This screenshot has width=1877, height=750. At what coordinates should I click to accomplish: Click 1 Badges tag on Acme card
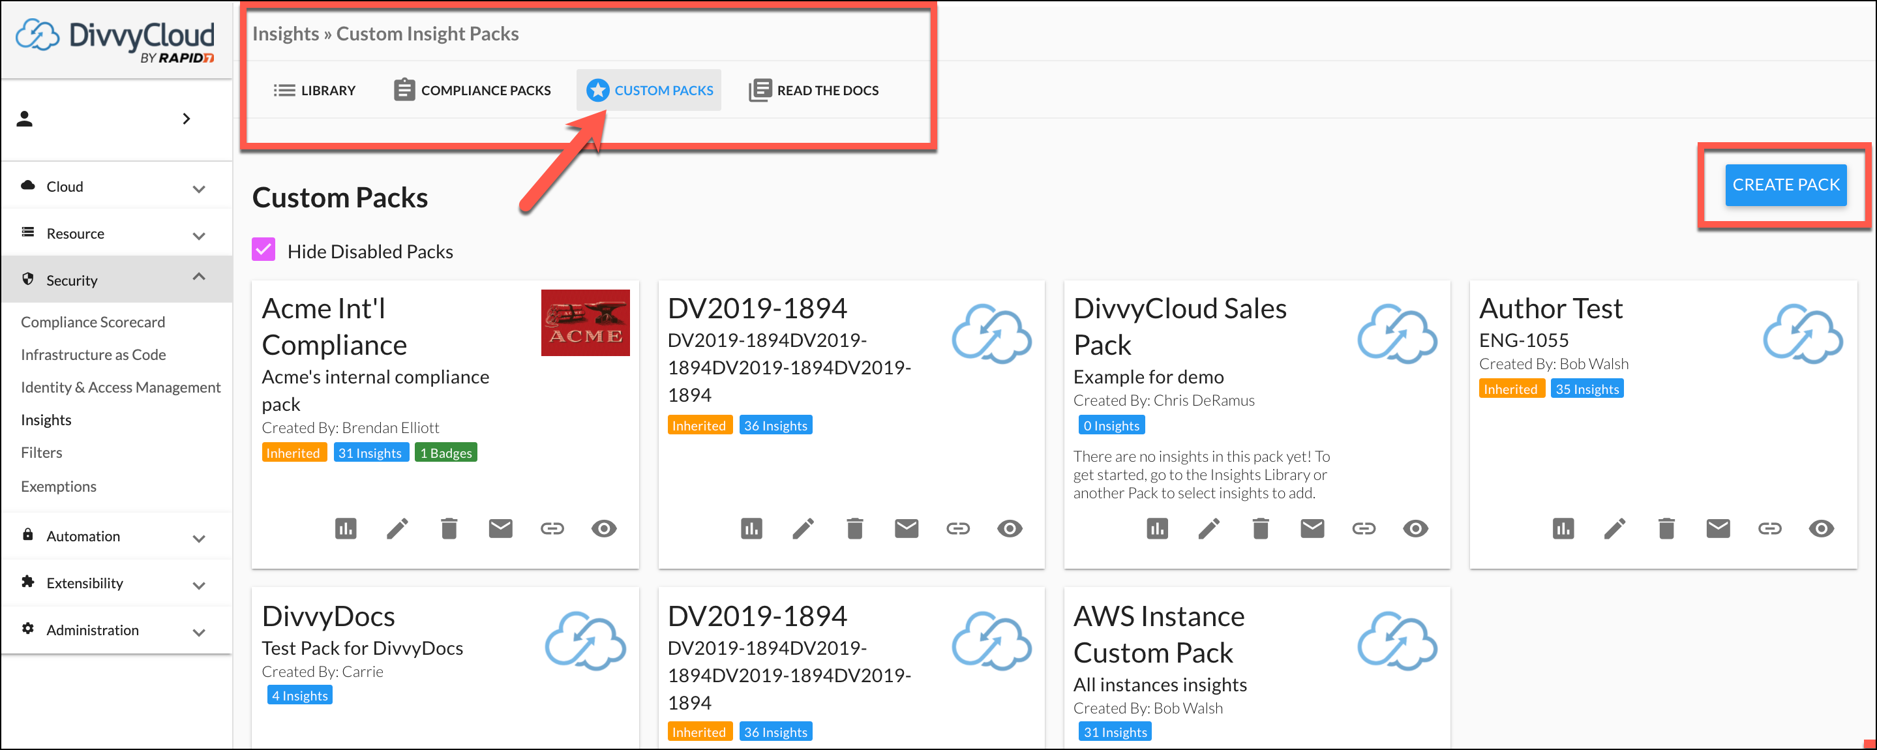coord(446,453)
